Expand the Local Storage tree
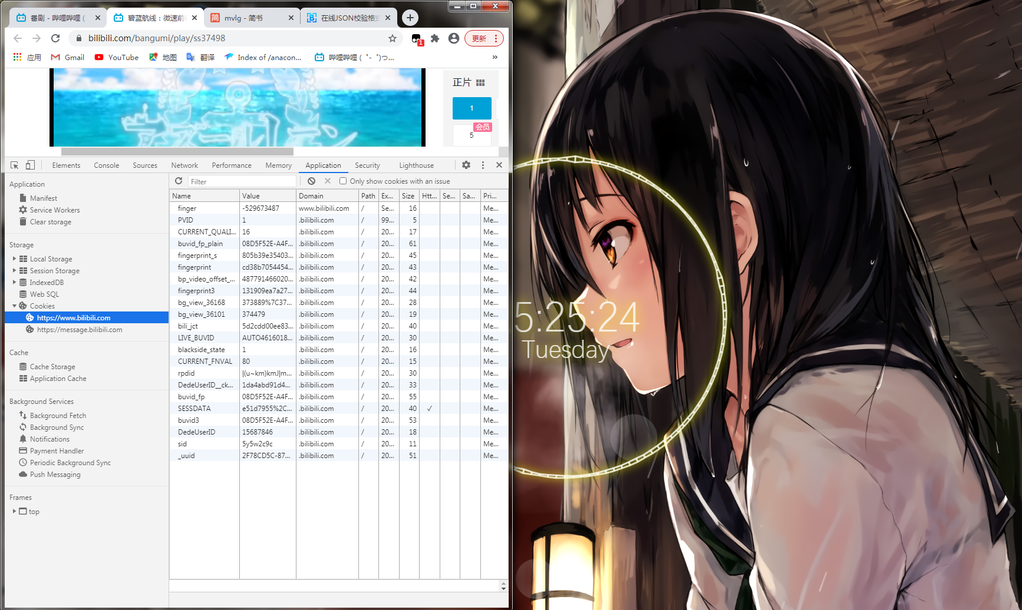Image resolution: width=1022 pixels, height=610 pixels. click(14, 259)
